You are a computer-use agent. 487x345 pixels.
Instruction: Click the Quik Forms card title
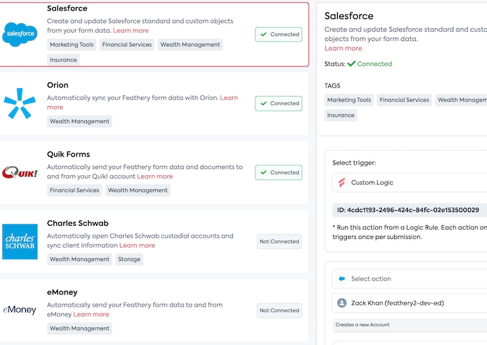pyautogui.click(x=68, y=154)
